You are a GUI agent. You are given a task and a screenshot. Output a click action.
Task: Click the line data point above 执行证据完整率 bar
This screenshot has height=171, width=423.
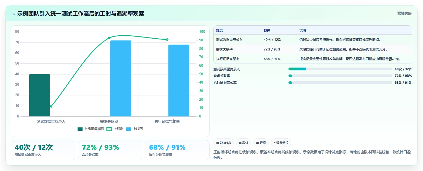click(x=167, y=39)
